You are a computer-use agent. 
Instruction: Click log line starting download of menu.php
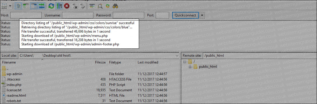(x=65, y=36)
